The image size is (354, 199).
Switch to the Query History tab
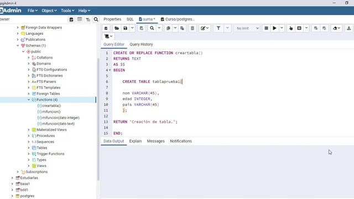[141, 44]
